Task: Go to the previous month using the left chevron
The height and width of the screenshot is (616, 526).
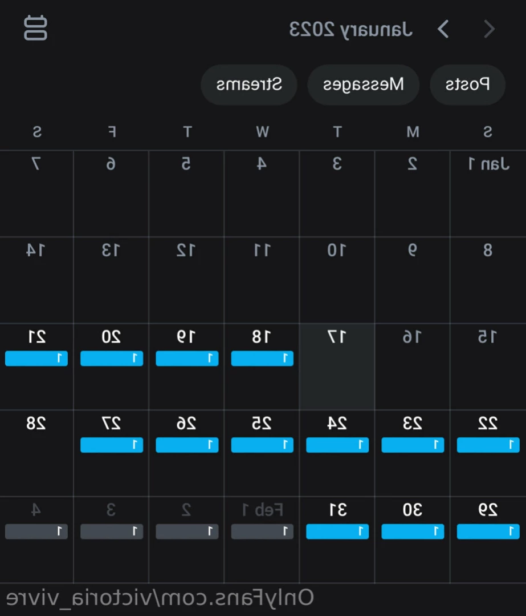Action: tap(443, 29)
